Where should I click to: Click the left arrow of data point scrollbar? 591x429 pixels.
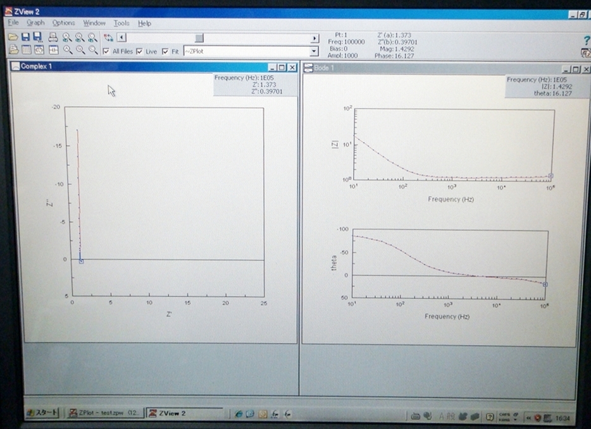121,37
